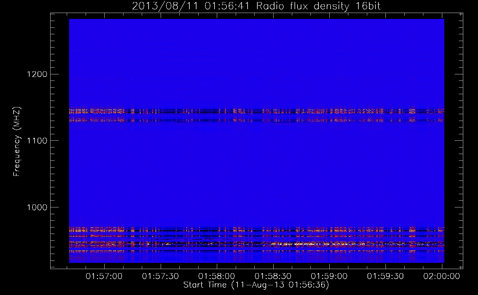Click the 01:58:30 time tick label
This screenshot has width=478, height=295.
click(273, 276)
